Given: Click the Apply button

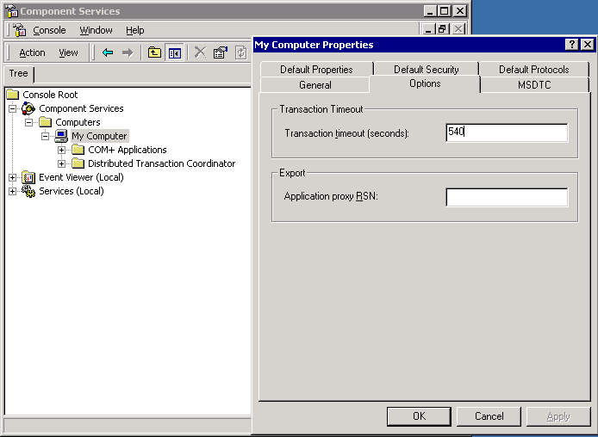Looking at the screenshot, I should pyautogui.click(x=558, y=416).
